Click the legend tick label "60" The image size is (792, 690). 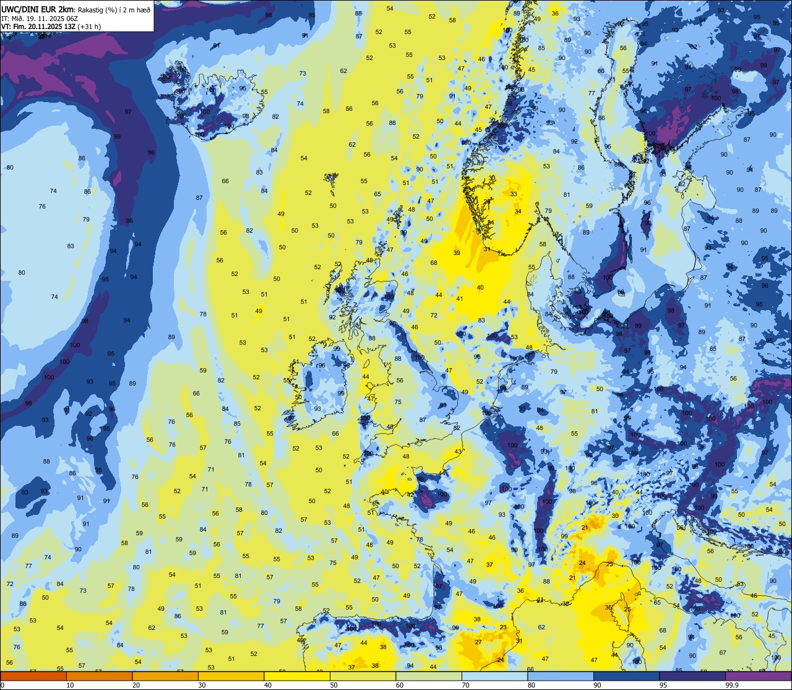399,685
